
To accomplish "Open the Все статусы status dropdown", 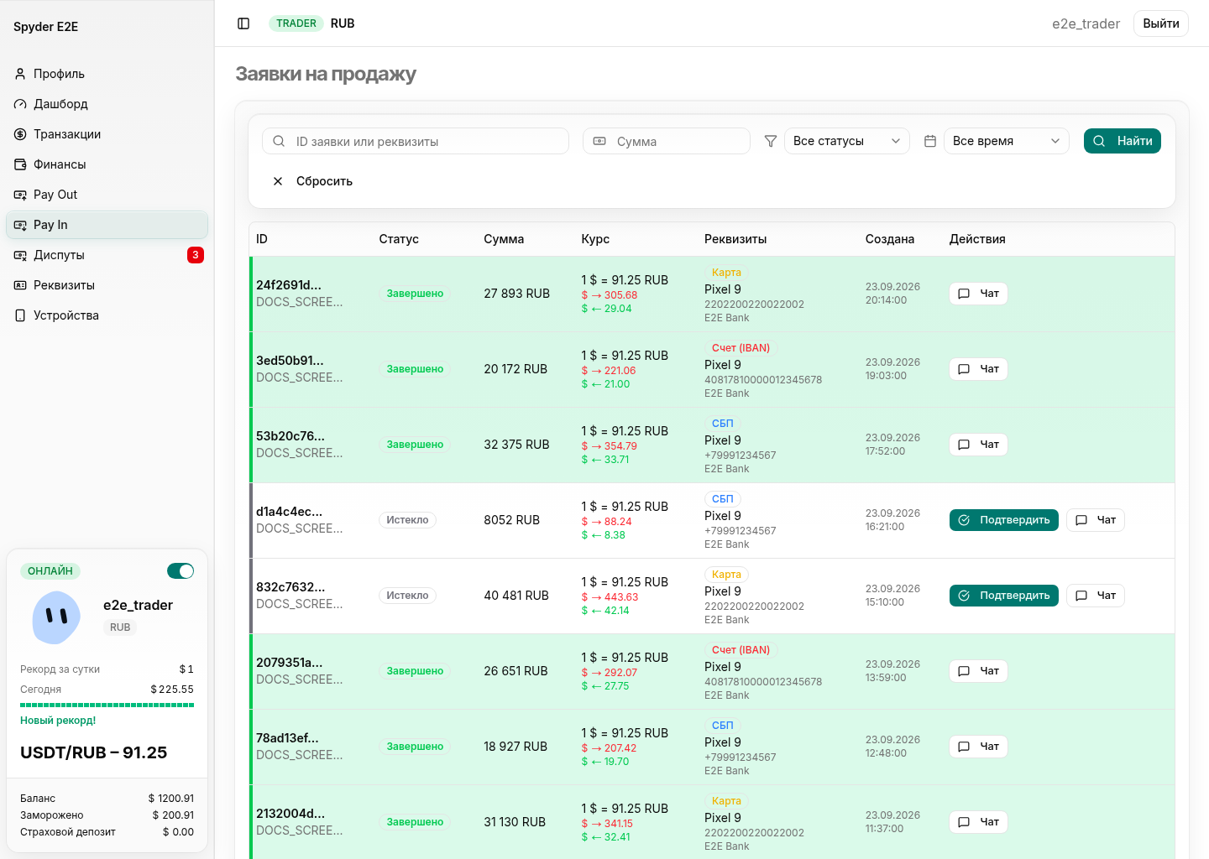I will click(846, 141).
